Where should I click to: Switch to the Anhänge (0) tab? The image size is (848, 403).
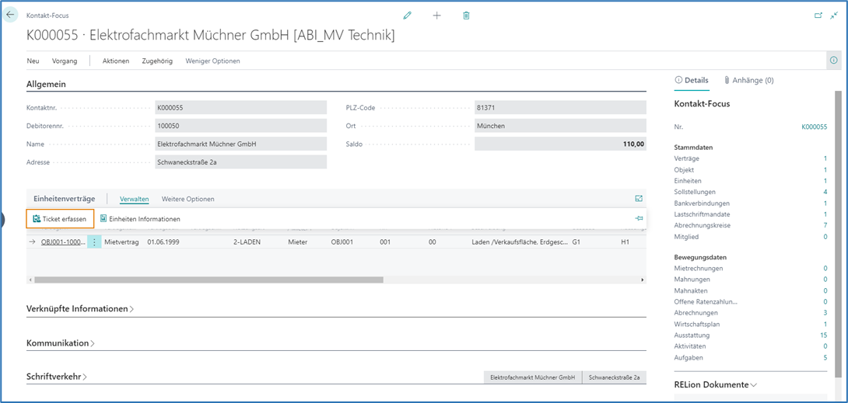coord(748,80)
